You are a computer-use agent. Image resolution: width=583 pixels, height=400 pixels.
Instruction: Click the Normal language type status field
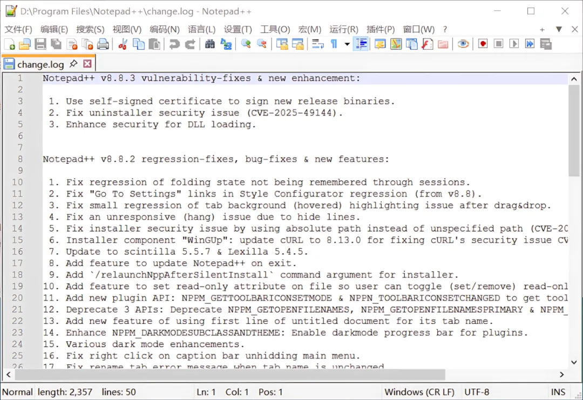17,392
